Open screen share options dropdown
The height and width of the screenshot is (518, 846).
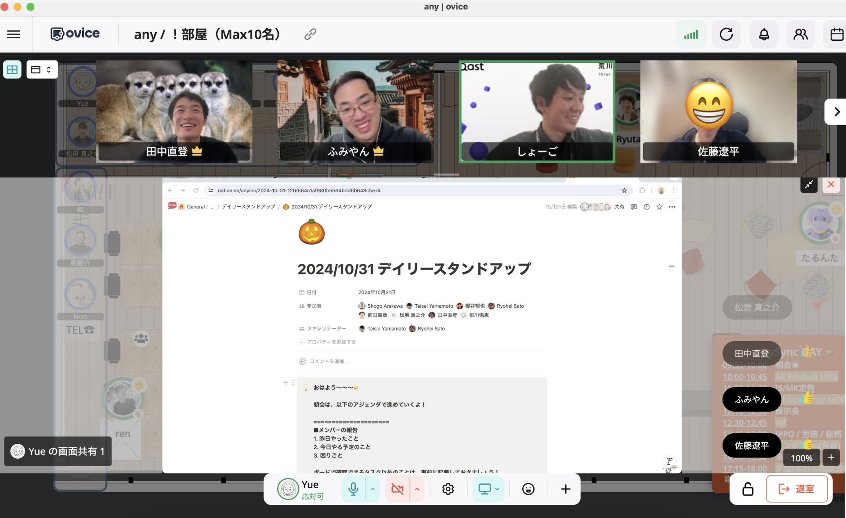(x=497, y=489)
